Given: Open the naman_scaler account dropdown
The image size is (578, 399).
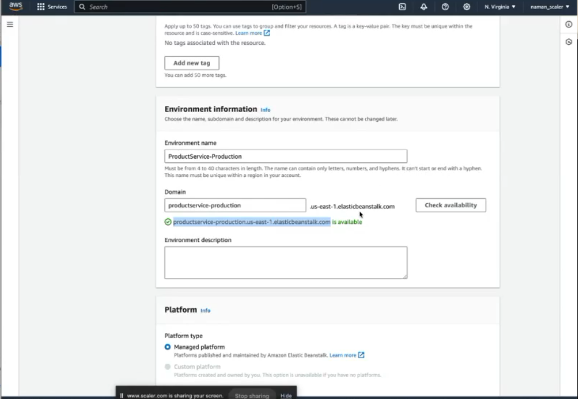Looking at the screenshot, I should click(546, 7).
